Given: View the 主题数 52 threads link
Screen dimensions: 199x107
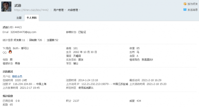Looking at the screenshot, I should (x=52, y=40).
